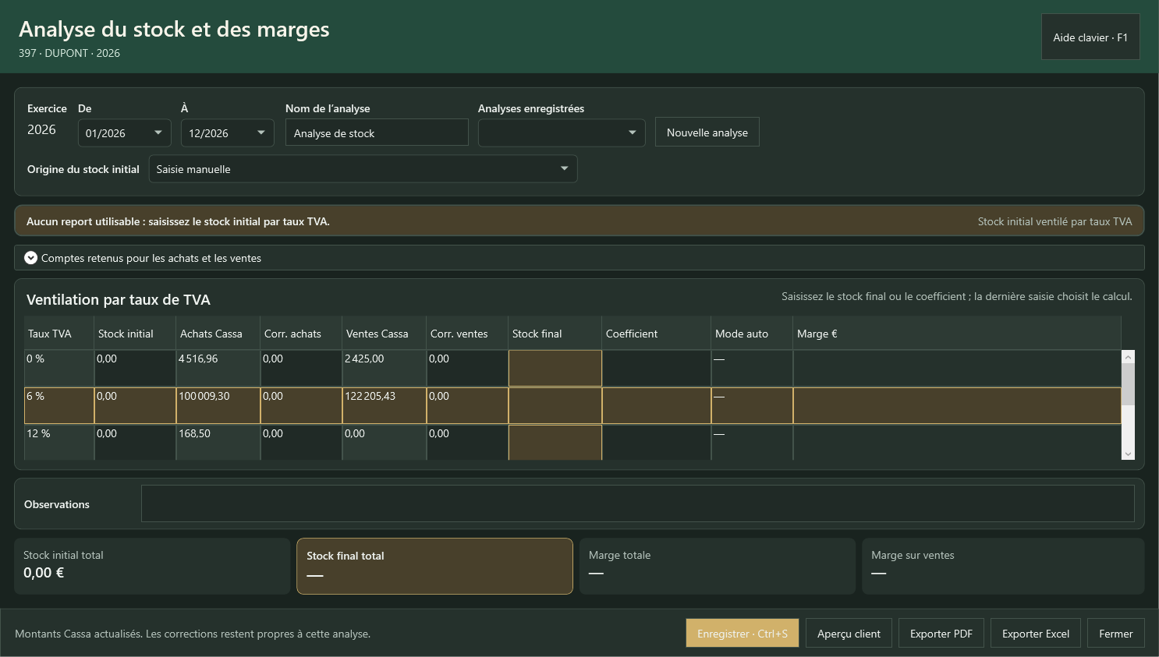
Task: Click the table's scroll down arrow
Action: 1128,454
